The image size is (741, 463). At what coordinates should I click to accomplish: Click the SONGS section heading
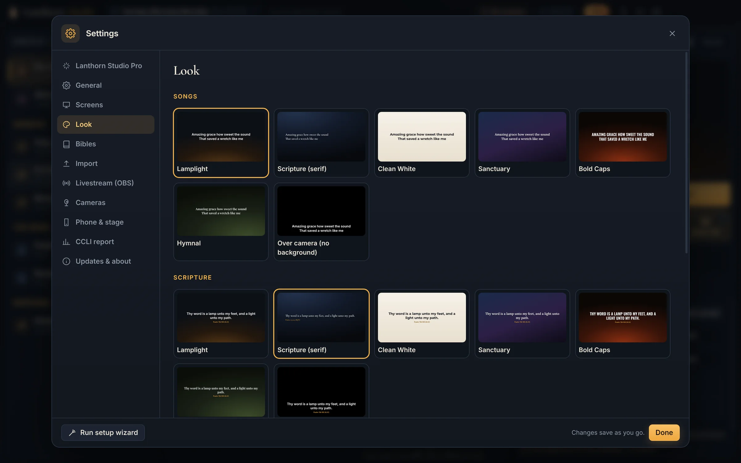185,97
